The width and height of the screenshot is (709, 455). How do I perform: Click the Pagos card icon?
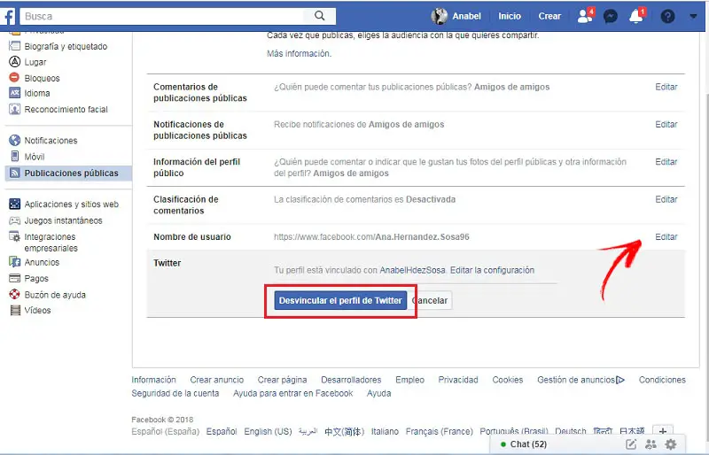point(14,278)
